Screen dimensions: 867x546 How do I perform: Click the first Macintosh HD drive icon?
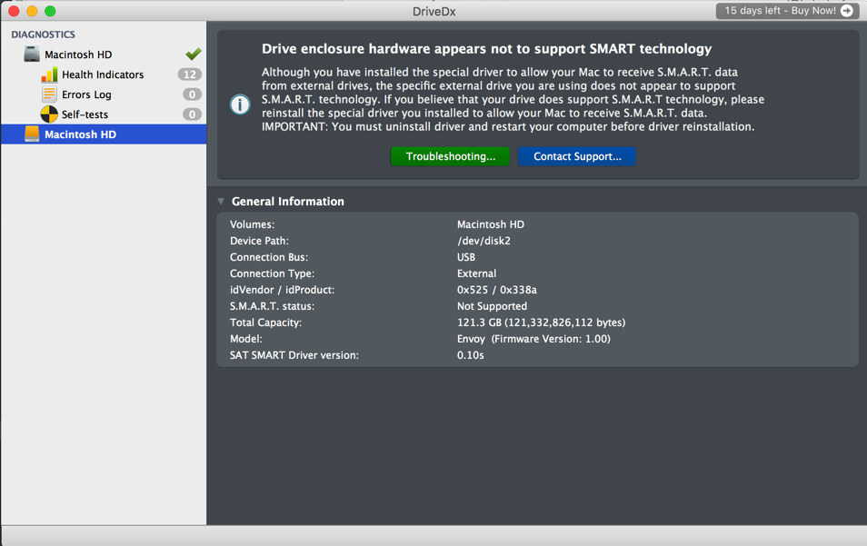pos(32,55)
